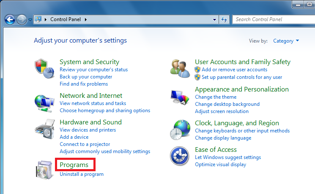Click the Back navigation arrow button
The height and width of the screenshot is (194, 315).
tap(10, 19)
